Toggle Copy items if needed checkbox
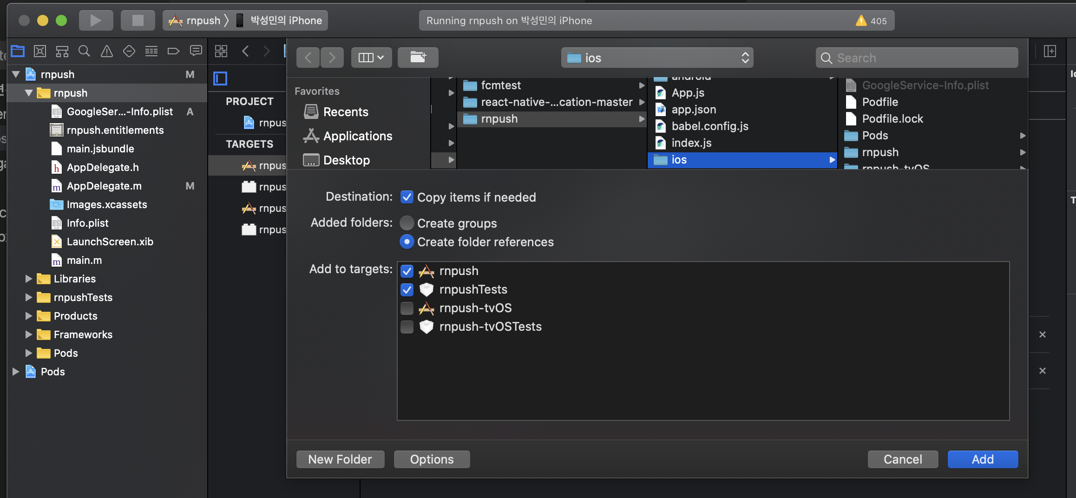 pos(407,197)
